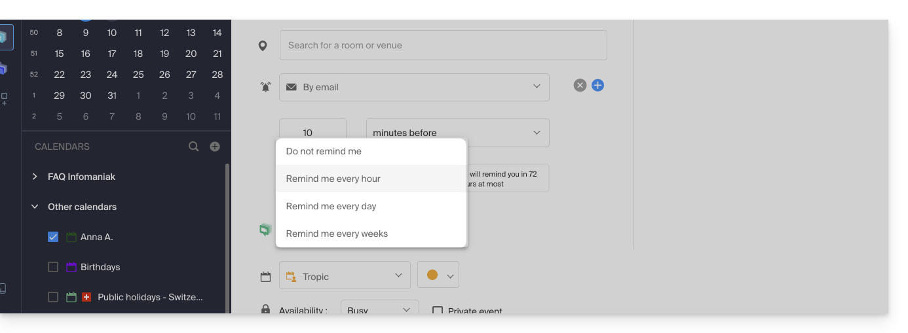The width and height of the screenshot is (908, 333).
Task: Click the Public holidays calendar icon
Action: (71, 297)
